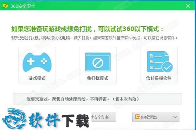Click the 安全防护 button
The image size is (196, 130).
click(104, 117)
